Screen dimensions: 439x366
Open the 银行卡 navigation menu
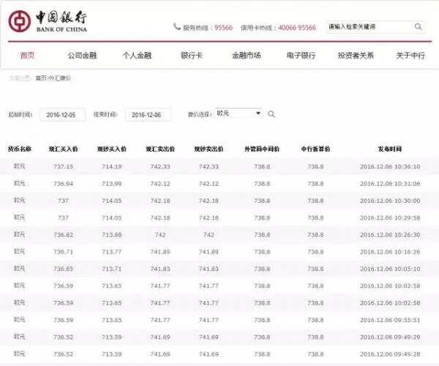pyautogui.click(x=192, y=56)
